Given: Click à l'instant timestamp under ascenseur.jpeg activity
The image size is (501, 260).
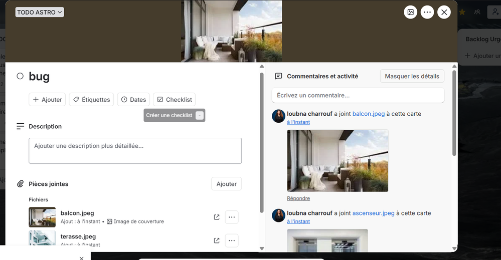Looking at the screenshot, I should (298, 221).
